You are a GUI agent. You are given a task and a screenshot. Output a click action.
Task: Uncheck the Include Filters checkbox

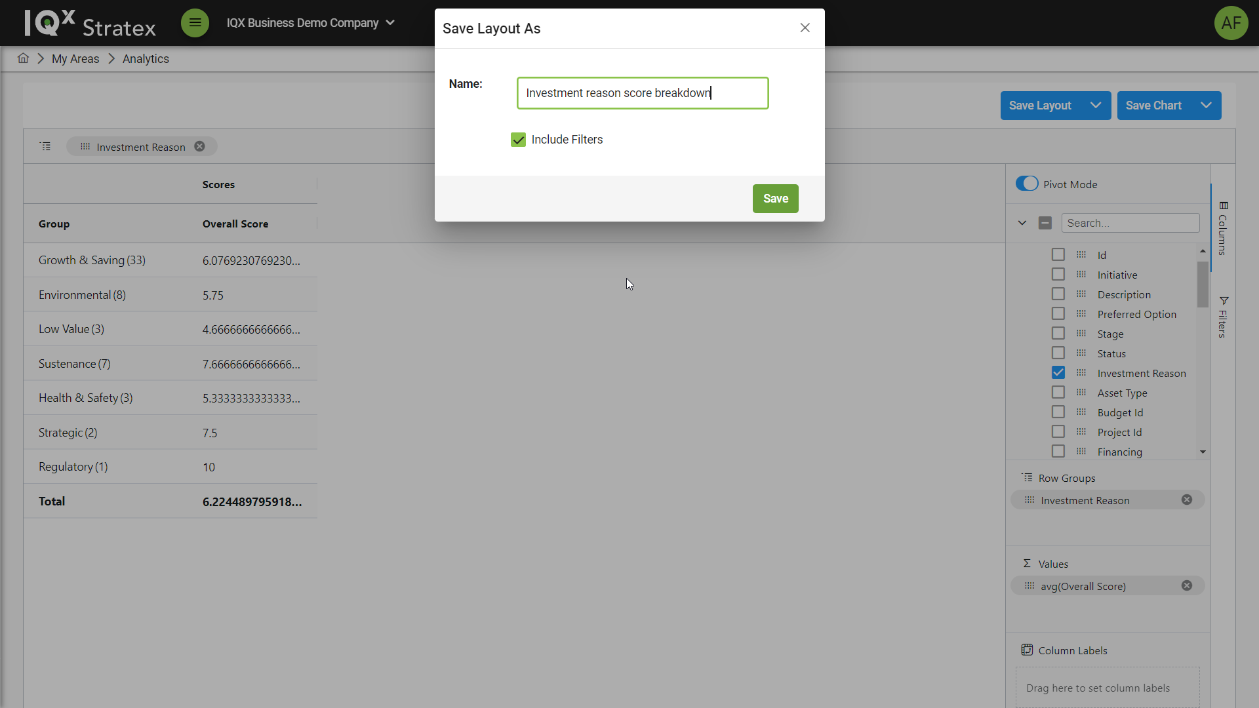[x=518, y=140]
